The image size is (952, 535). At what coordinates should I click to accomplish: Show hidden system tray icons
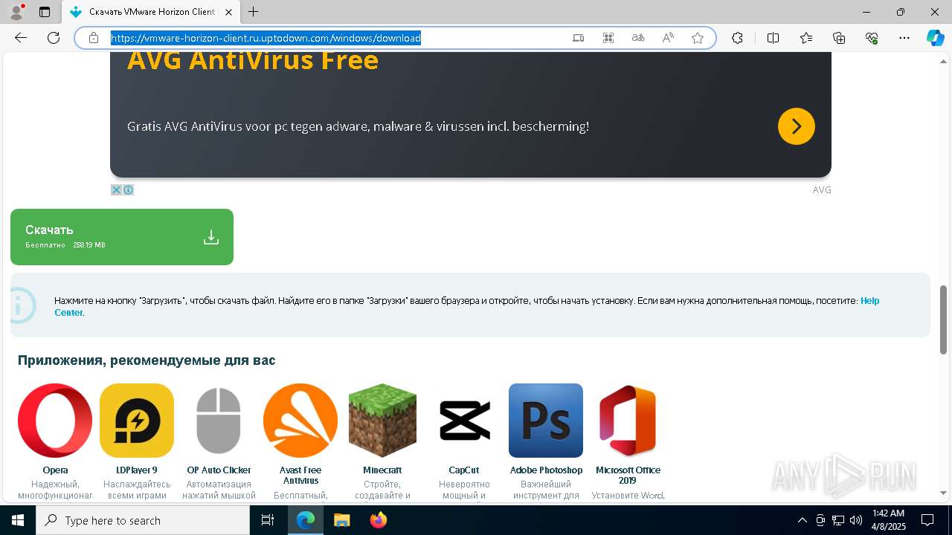coord(802,520)
